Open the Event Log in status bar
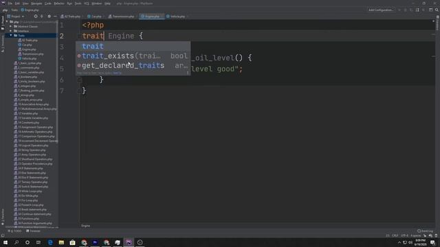 point(425,231)
